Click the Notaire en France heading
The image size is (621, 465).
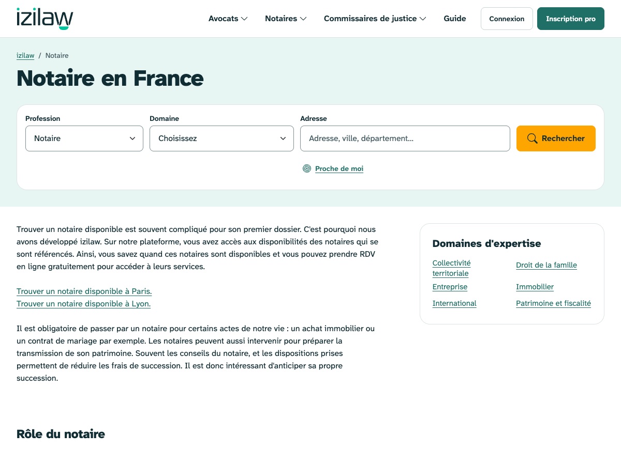[x=110, y=78]
